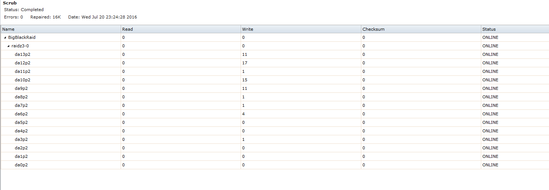The width and height of the screenshot is (549, 190).
Task: Select the da0p2 disk row
Action: pos(275,165)
